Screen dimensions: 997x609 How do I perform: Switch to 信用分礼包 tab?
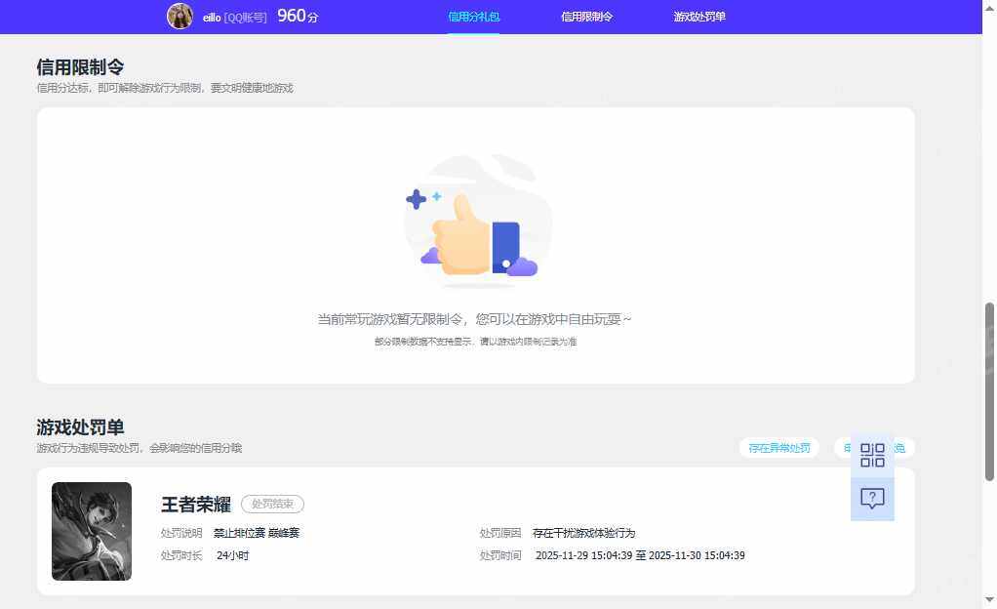474,17
